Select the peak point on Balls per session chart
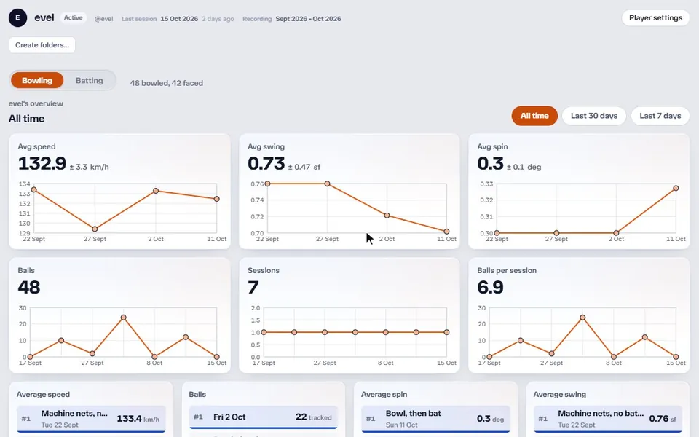699x437 pixels. 582,318
